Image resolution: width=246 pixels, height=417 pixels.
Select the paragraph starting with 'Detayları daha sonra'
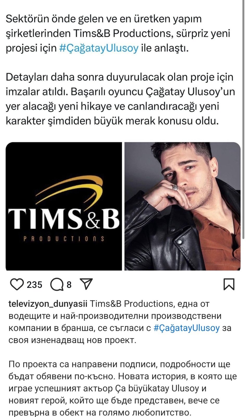point(120,99)
